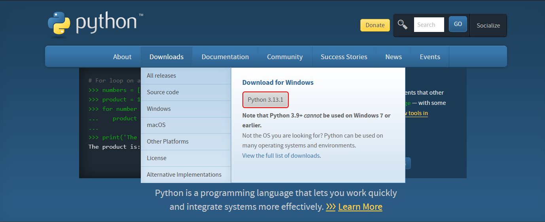
Task: Click the 'Not the OS you are looking for?' text
Action: (282, 136)
